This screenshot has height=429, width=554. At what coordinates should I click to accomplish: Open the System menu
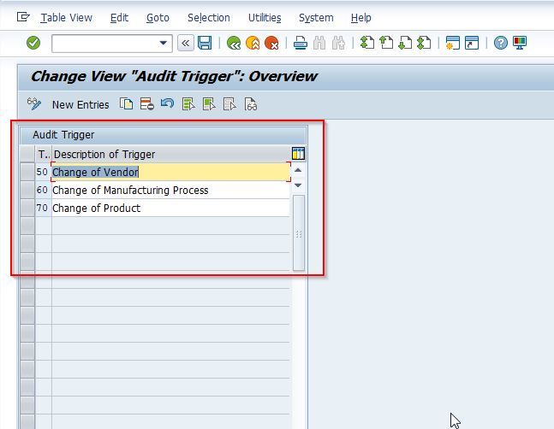click(316, 18)
